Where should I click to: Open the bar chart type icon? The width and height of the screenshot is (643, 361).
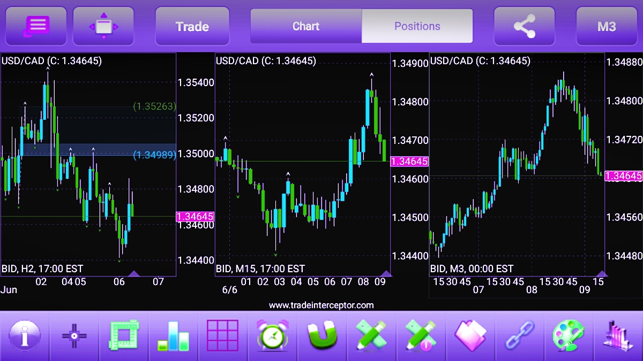pyautogui.click(x=173, y=336)
